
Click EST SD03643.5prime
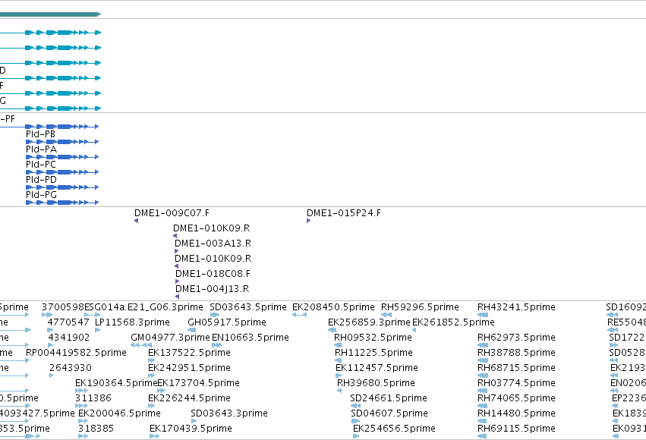tap(248, 307)
